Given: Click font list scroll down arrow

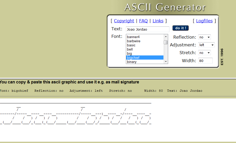Looking at the screenshot, I should [x=166, y=62].
